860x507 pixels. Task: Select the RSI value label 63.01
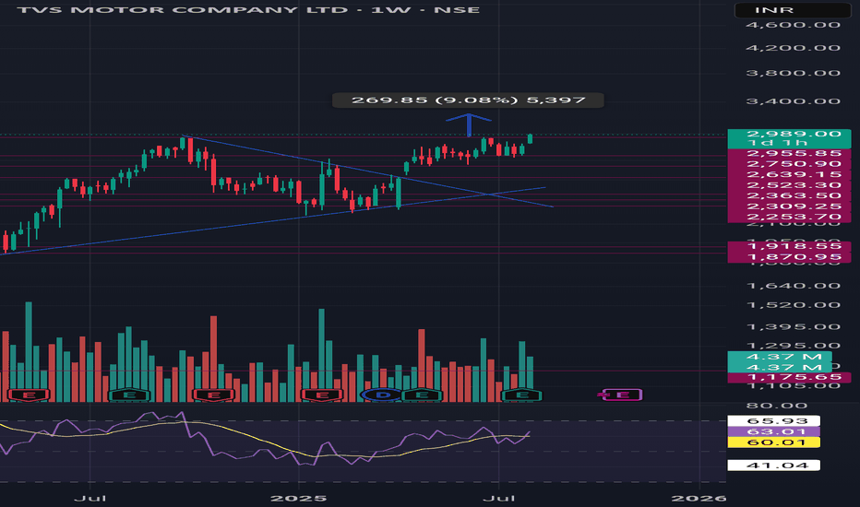coord(774,432)
